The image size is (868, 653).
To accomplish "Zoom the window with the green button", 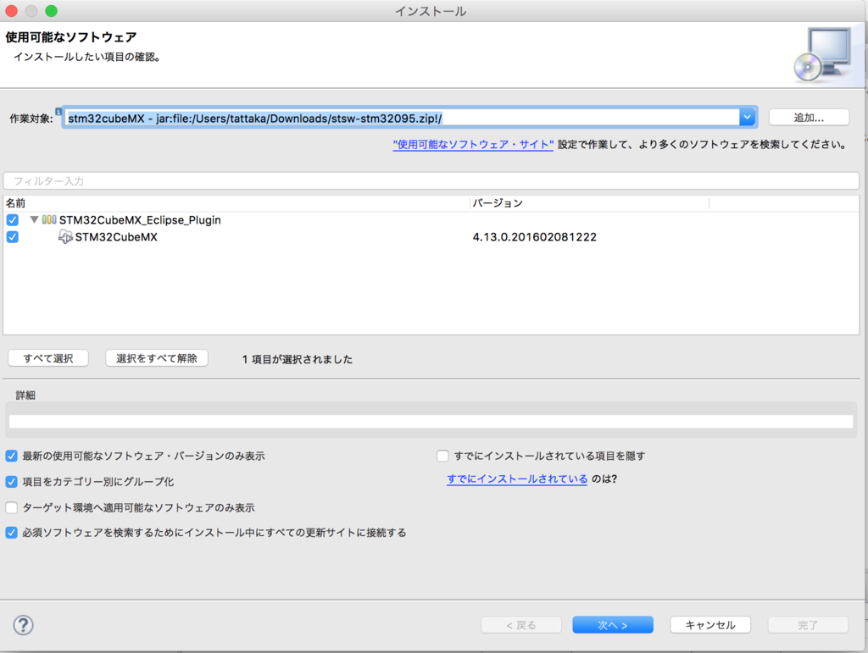I will coord(51,10).
